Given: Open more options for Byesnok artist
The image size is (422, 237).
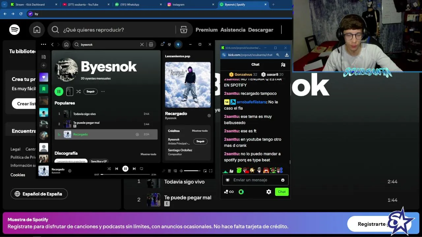Looking at the screenshot, I should (x=103, y=92).
